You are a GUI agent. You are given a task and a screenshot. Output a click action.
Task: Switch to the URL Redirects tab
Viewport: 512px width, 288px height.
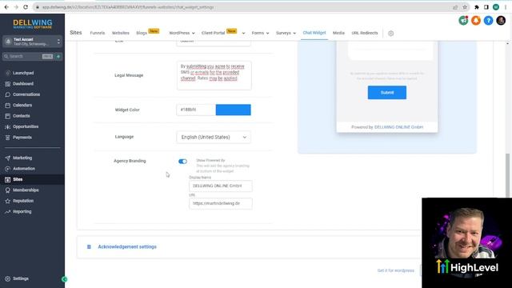click(365, 33)
